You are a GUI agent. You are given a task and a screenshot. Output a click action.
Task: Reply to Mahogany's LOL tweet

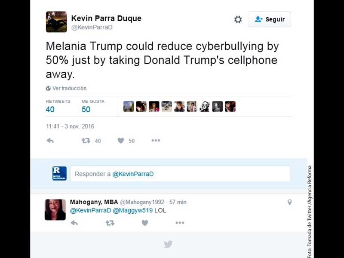(x=74, y=223)
